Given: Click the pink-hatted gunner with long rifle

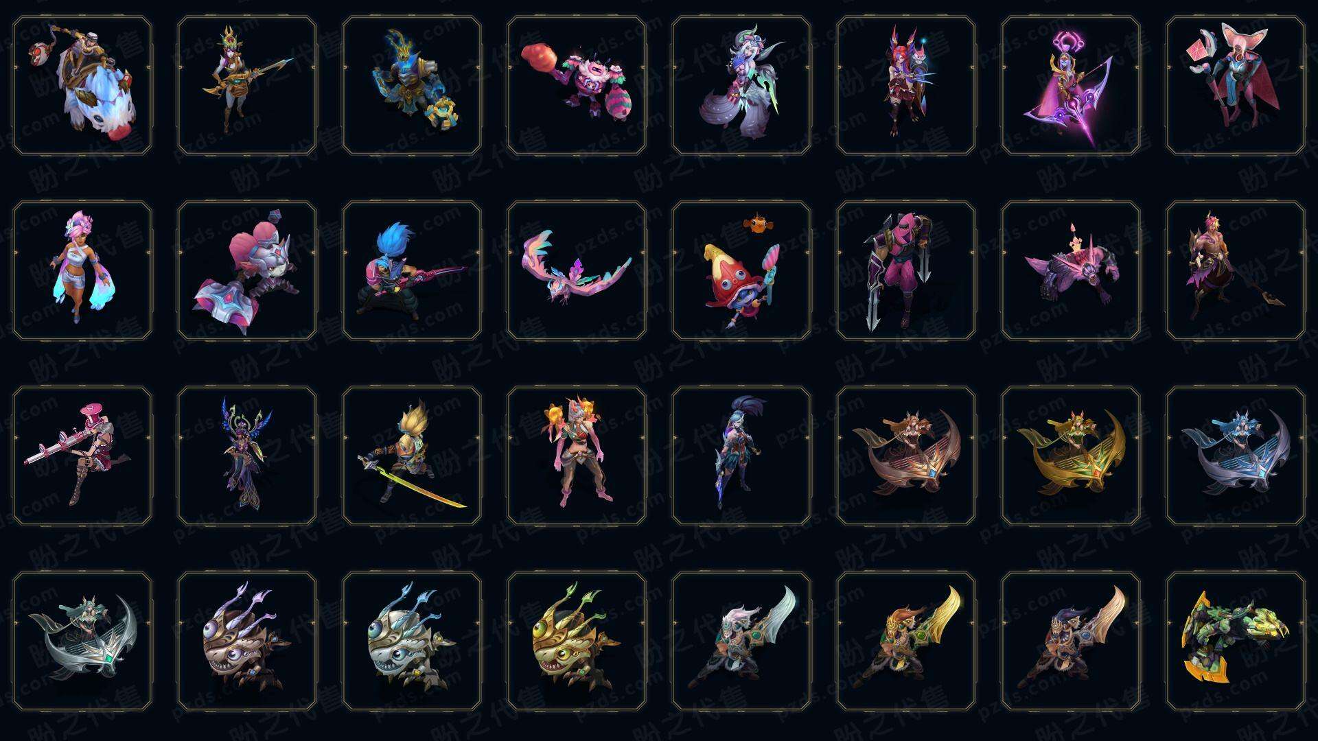Looking at the screenshot, I should tap(82, 456).
